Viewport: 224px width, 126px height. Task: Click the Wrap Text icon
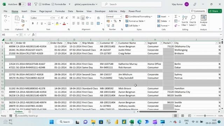pos(98,18)
